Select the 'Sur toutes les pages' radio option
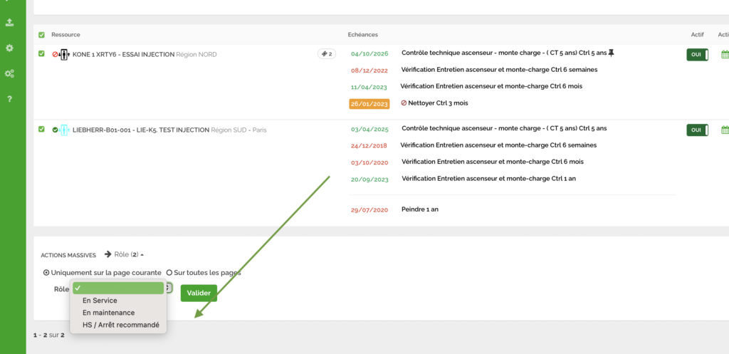 point(169,272)
